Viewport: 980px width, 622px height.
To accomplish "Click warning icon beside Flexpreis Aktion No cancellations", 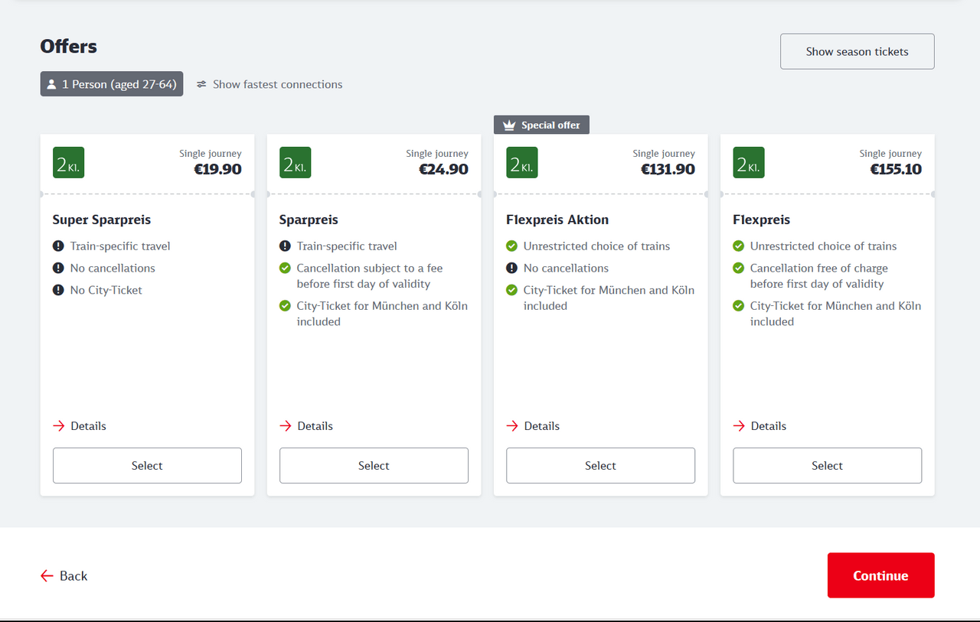I will click(511, 269).
